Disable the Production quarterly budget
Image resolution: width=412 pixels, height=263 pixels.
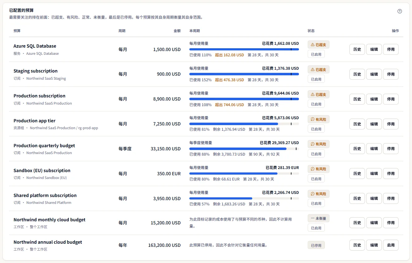pyautogui.click(x=391, y=148)
